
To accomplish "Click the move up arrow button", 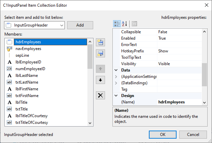I will click(x=100, y=69).
